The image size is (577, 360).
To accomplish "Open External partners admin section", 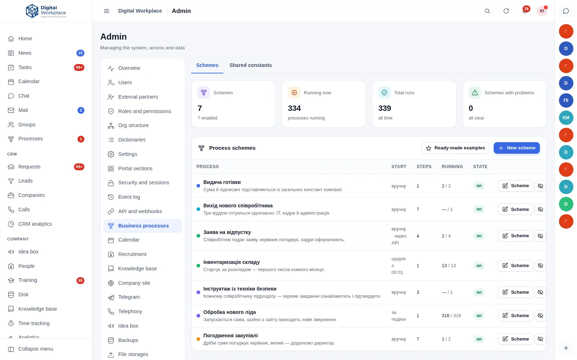I will pos(143,97).
